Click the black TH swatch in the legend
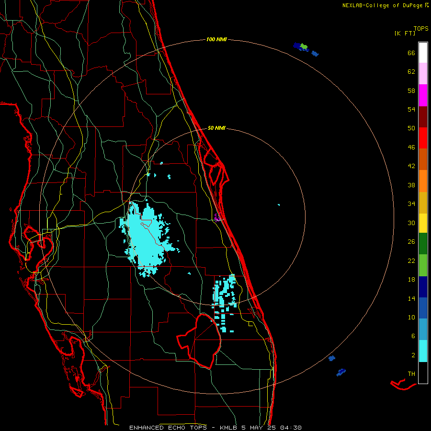The height and width of the screenshot is (431, 431). tap(423, 373)
